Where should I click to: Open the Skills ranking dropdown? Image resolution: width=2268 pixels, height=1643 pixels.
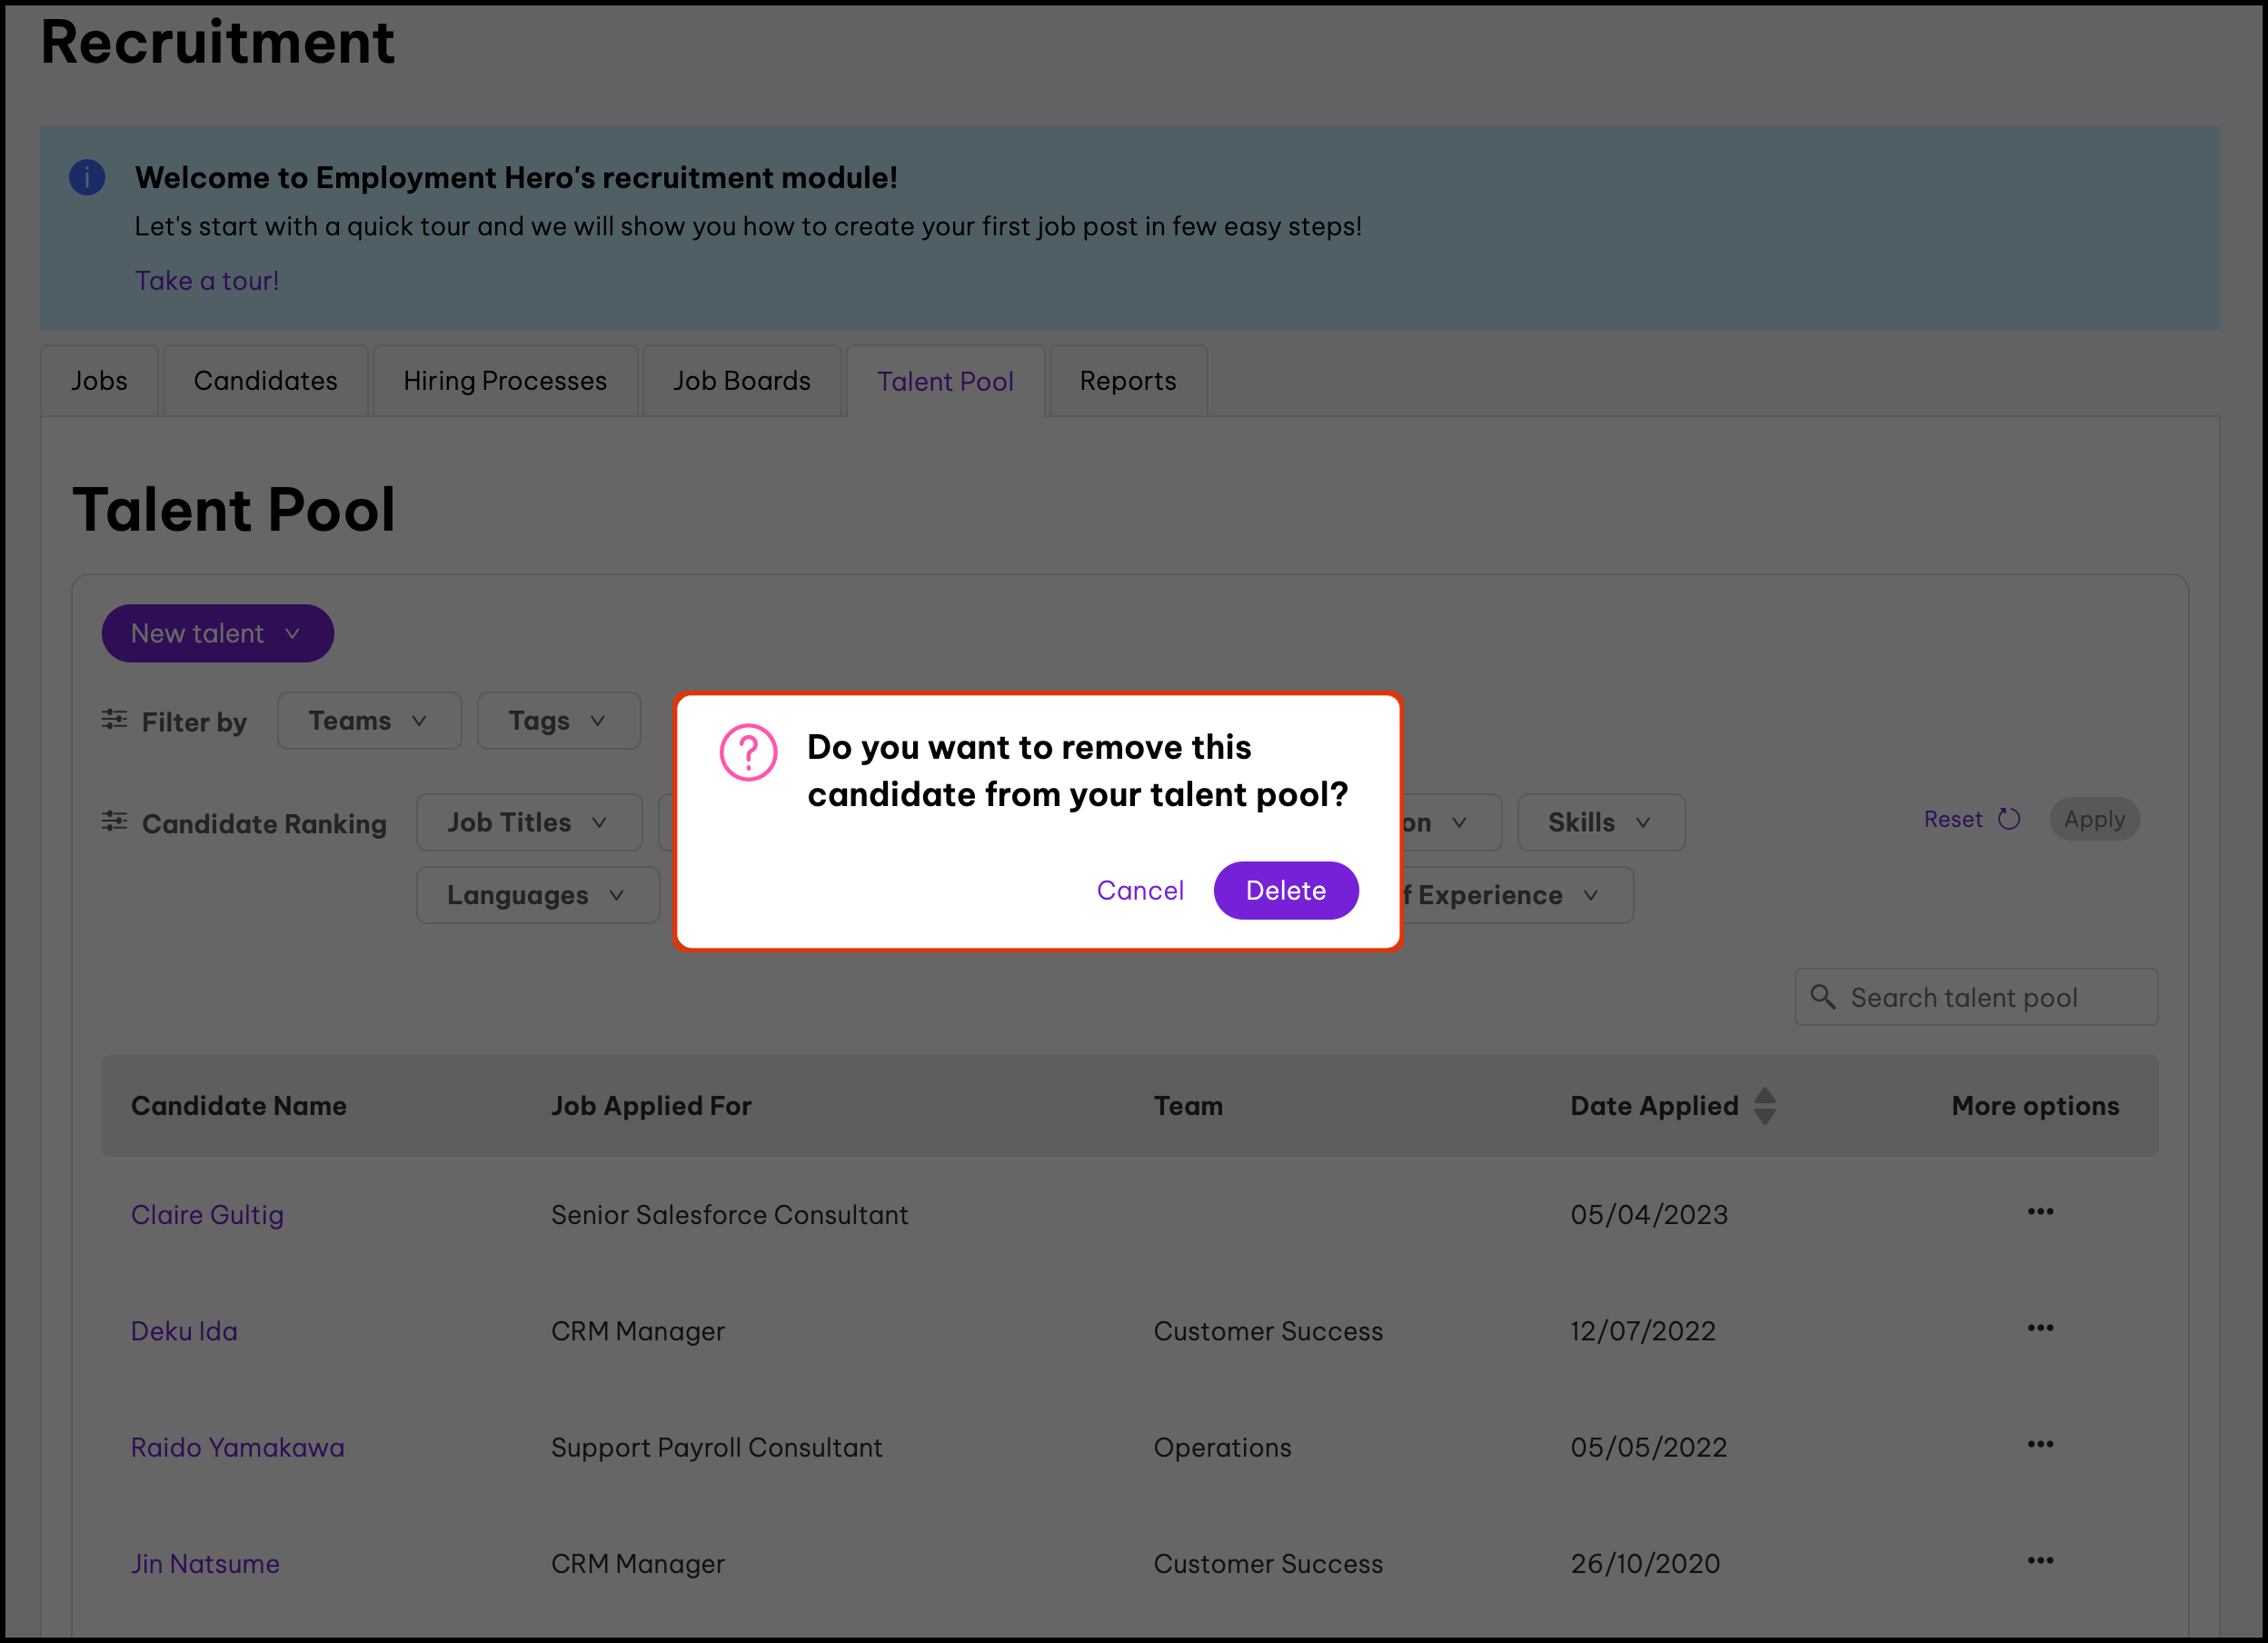point(1600,823)
